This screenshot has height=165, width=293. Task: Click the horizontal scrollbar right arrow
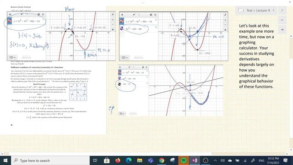point(288,154)
